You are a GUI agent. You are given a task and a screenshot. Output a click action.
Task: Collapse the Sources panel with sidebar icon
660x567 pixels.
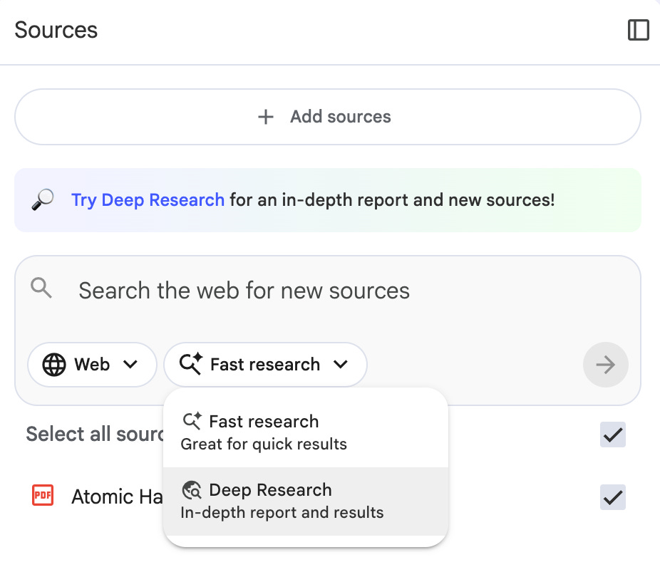coord(638,30)
